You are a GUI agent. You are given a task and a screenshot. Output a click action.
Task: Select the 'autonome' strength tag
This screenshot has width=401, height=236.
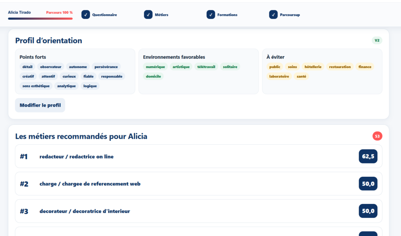point(78,67)
